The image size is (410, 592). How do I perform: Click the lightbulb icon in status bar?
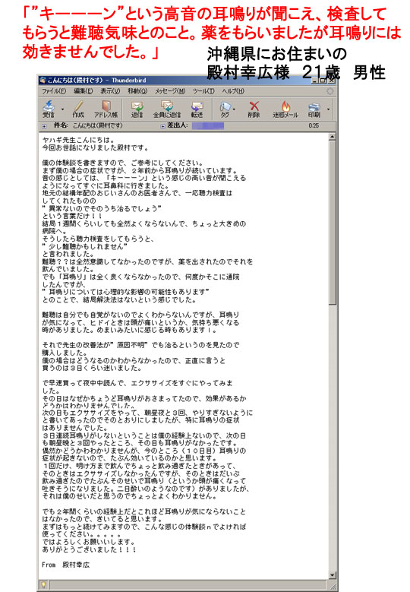click(43, 585)
